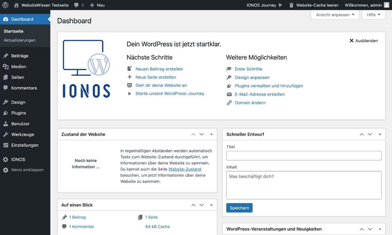This screenshot has width=392, height=235.
Task: Click the Design brush icon in sidebar
Action: click(6, 102)
